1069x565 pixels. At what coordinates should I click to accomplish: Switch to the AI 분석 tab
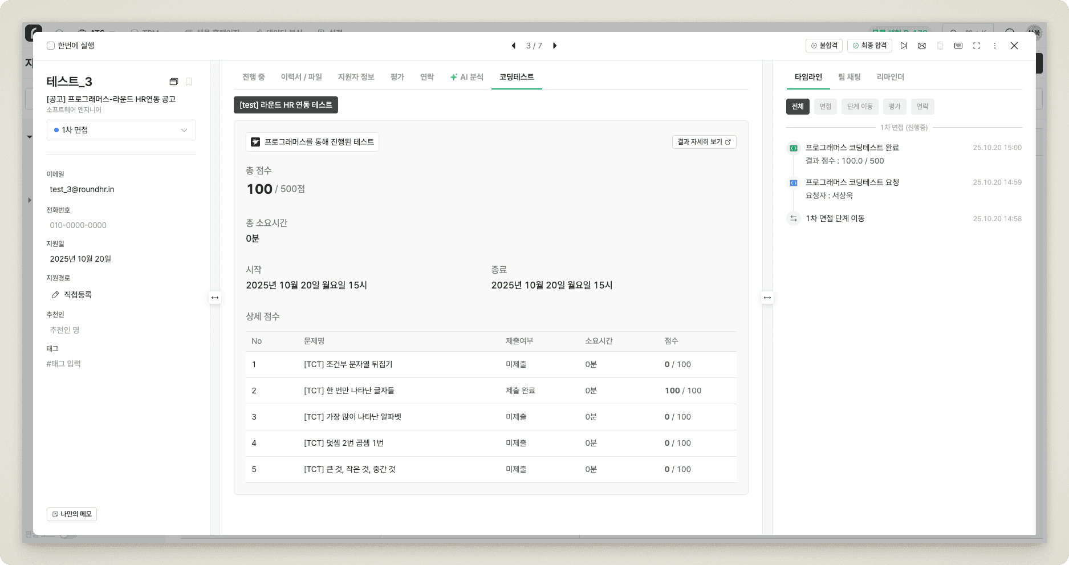(466, 77)
